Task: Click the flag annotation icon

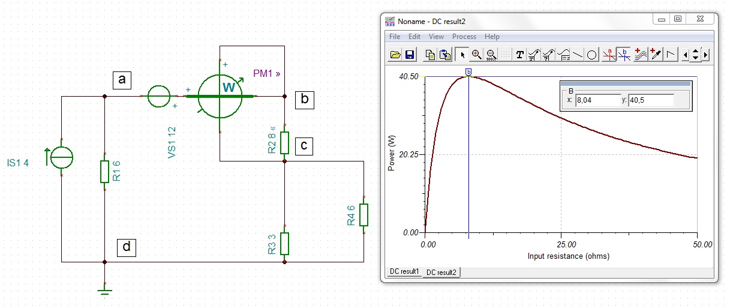Action: click(x=671, y=55)
